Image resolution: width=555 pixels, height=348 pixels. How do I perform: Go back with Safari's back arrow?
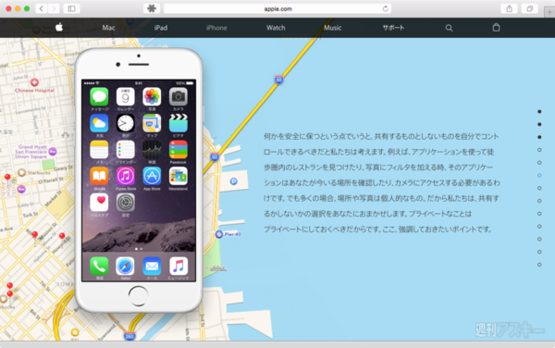(42, 8)
